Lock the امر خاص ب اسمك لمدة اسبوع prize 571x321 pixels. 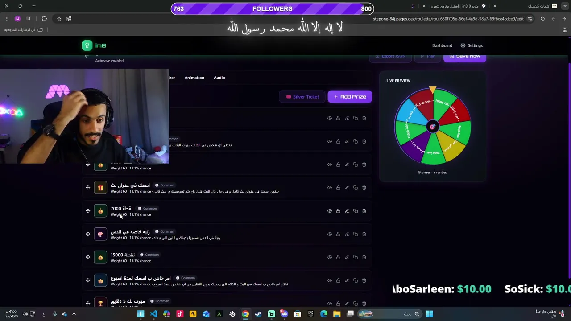(338, 280)
